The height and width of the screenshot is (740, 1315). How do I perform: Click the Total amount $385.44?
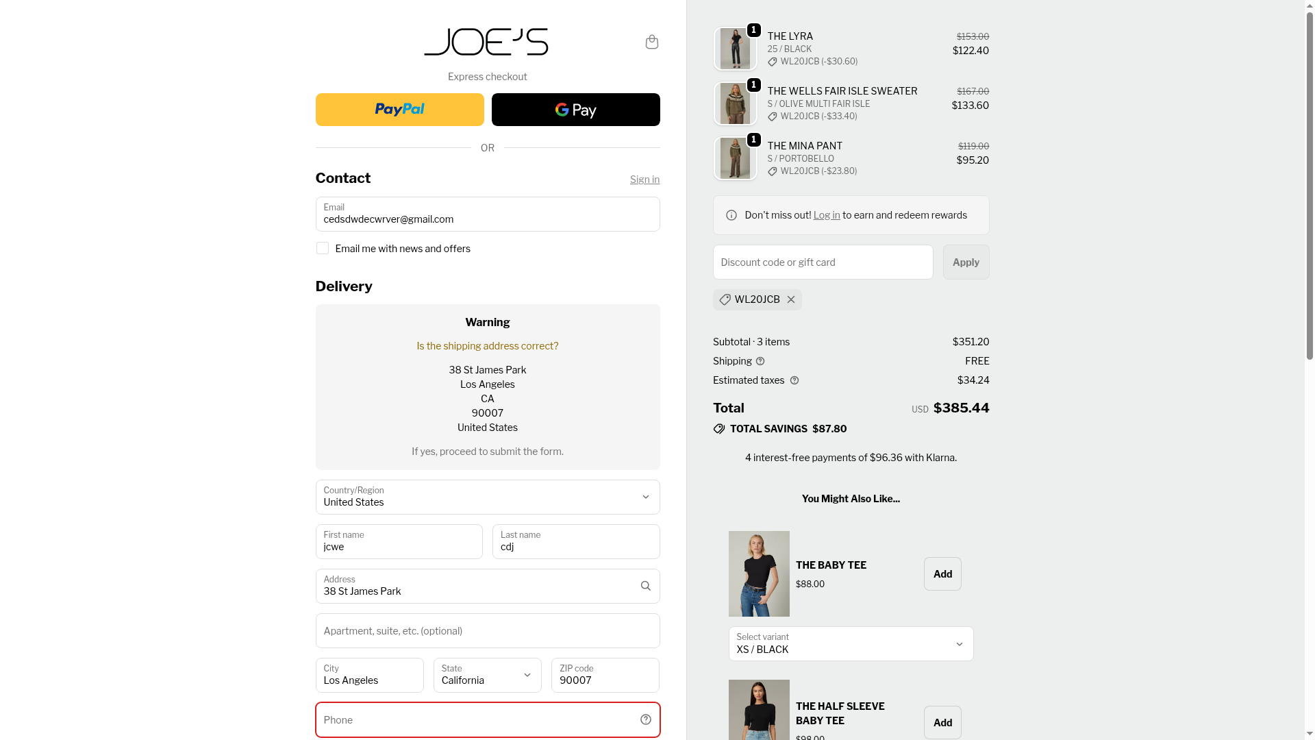[962, 408]
